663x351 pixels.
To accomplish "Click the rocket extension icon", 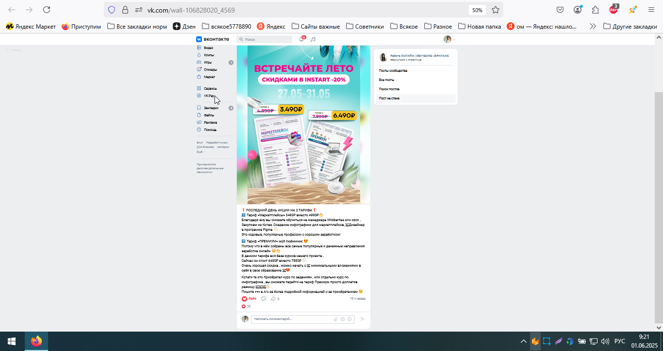I will click(632, 10).
